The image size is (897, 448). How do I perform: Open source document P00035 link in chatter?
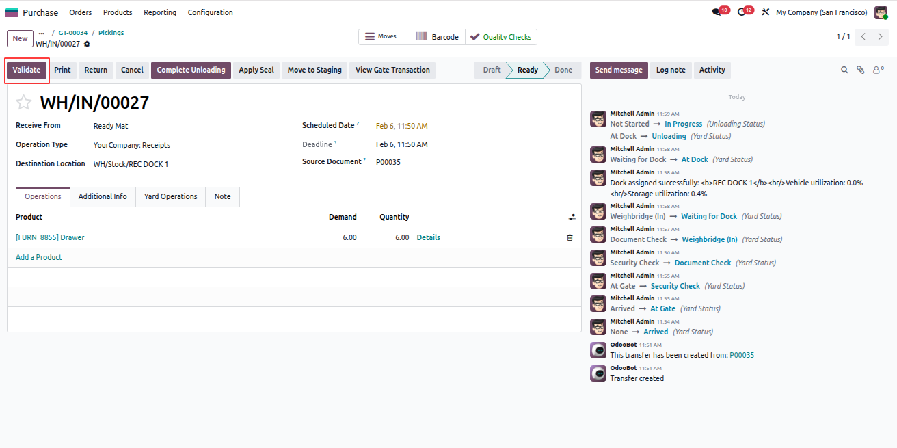tap(742, 355)
